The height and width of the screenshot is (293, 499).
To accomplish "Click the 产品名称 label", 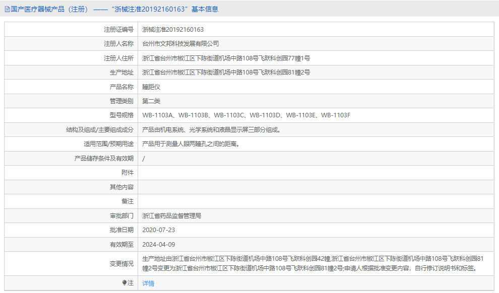I will 121,87.
